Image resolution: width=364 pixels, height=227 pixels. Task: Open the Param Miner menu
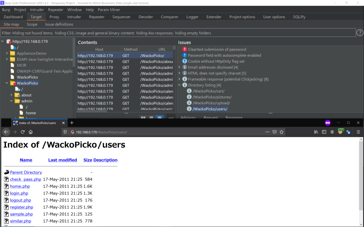tap(109, 10)
